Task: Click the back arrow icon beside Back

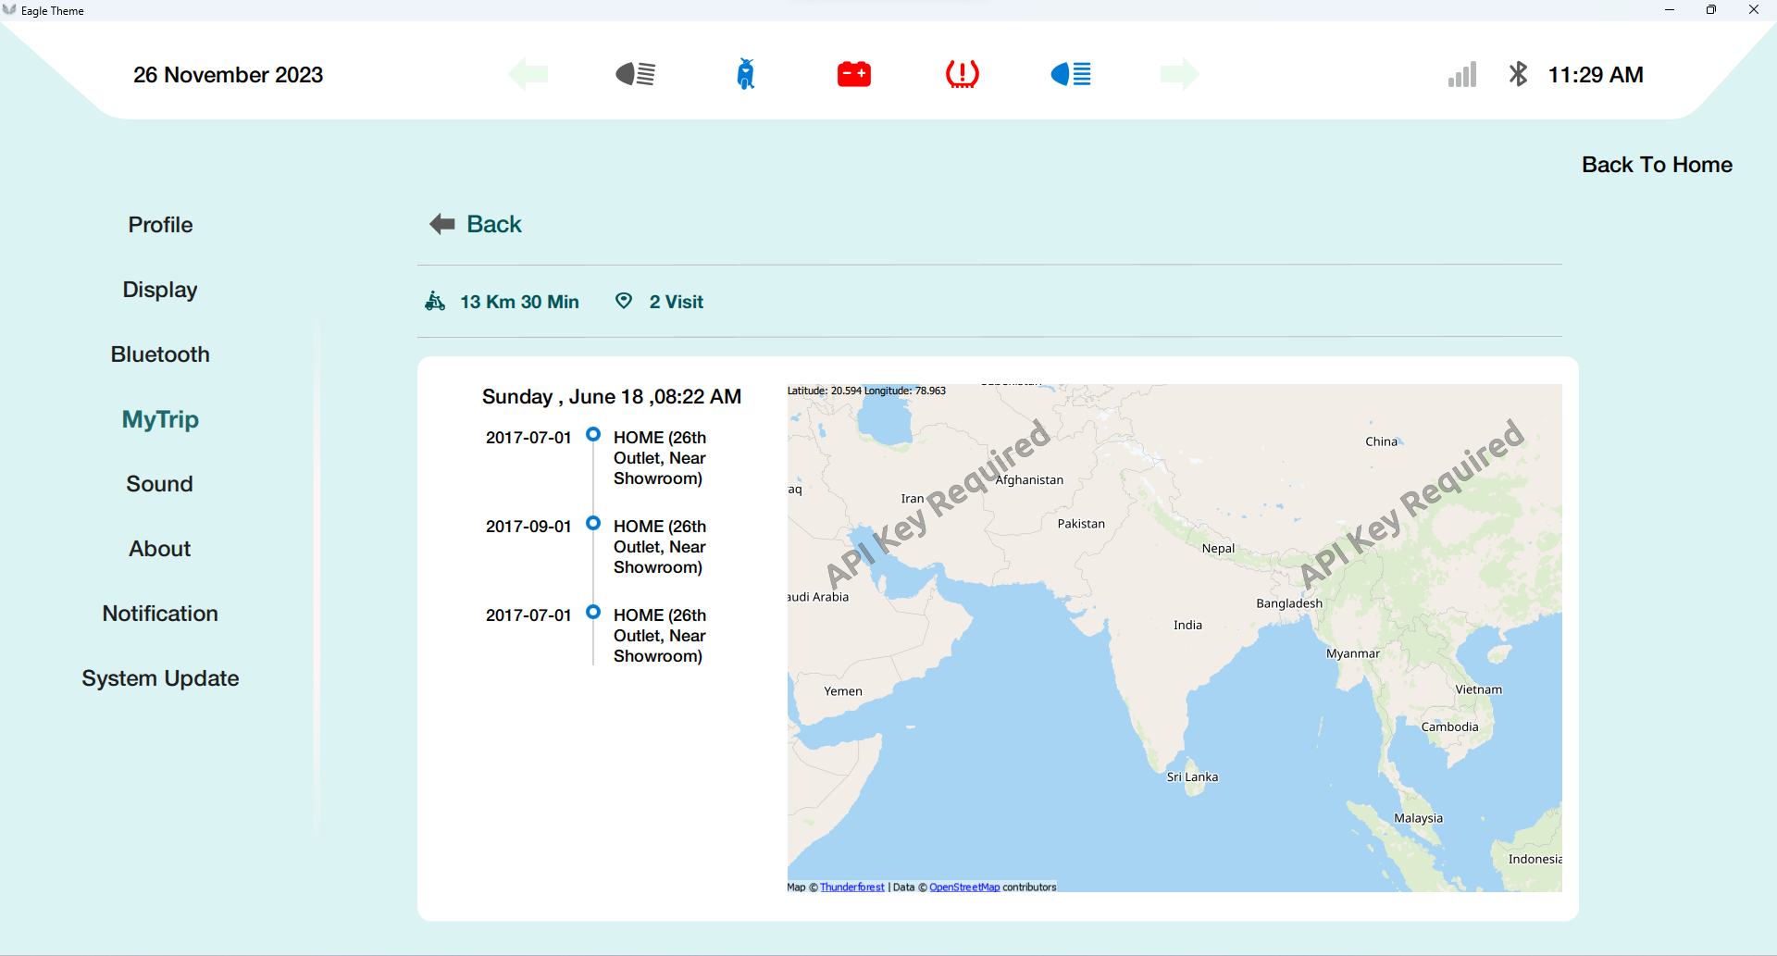Action: 442,224
